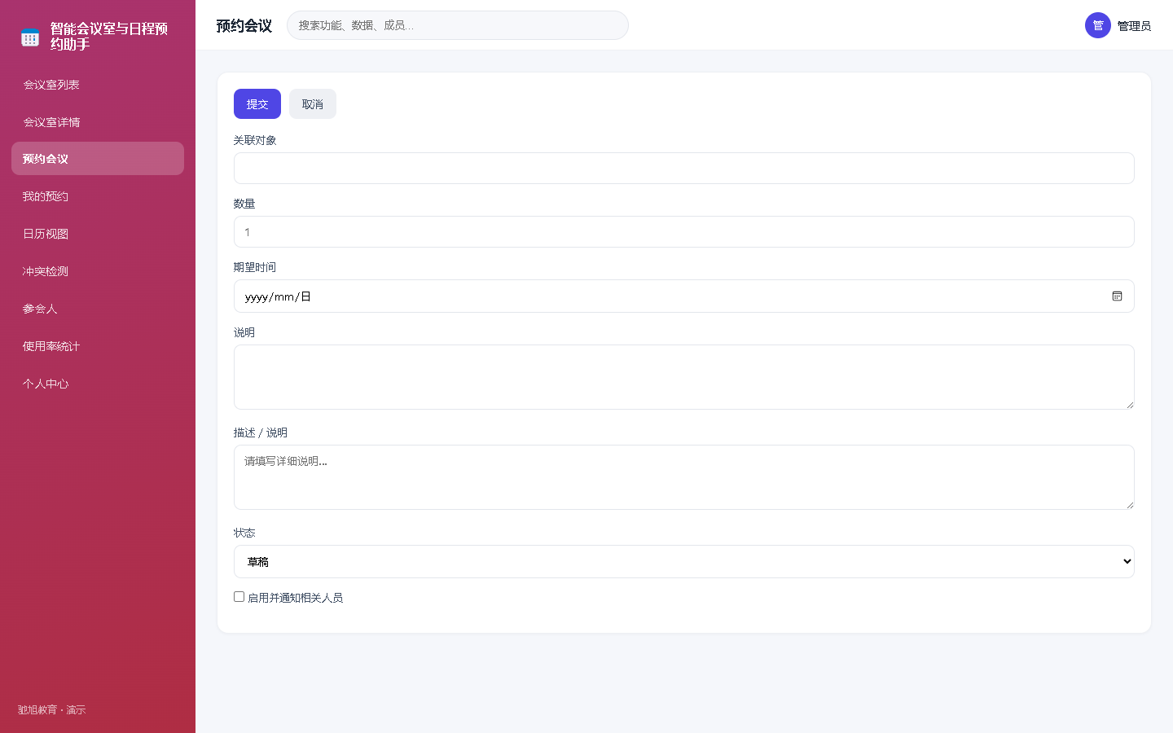Viewport: 1173px width, 733px height.
Task: Click the 取消 button
Action: [313, 104]
